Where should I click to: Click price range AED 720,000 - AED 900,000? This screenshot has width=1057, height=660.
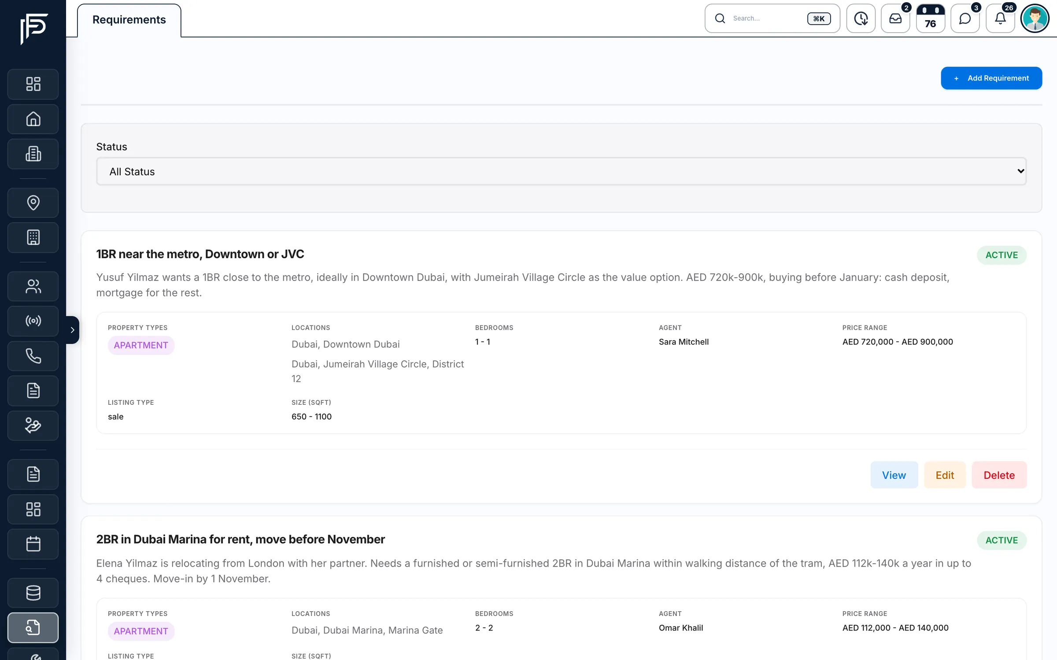[x=898, y=342]
